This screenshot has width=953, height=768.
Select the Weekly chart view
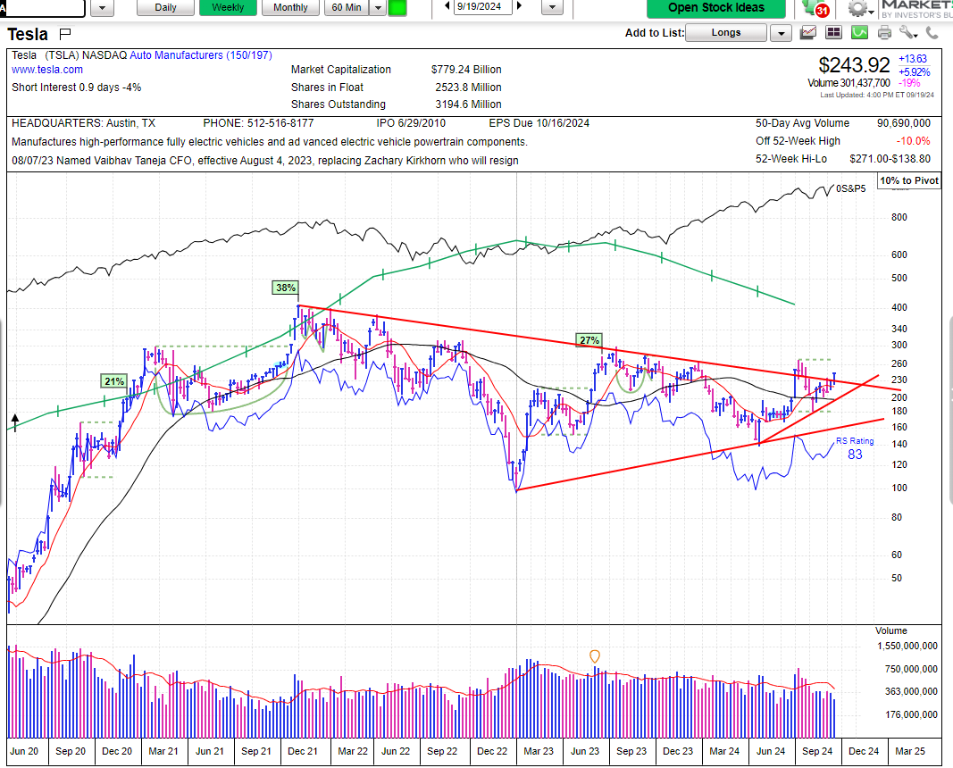pyautogui.click(x=228, y=7)
